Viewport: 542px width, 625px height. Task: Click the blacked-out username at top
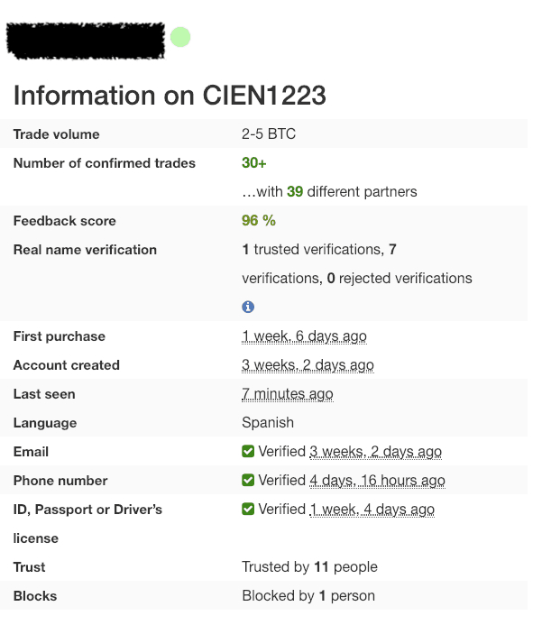point(86,41)
